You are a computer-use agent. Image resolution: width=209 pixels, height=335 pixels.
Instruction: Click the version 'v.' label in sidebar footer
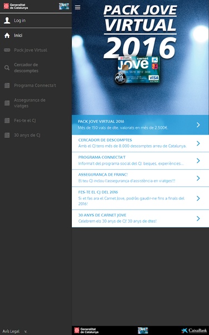click(26, 331)
